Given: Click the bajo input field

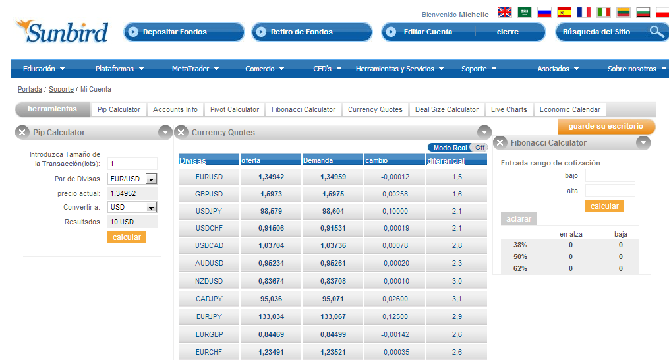Looking at the screenshot, I should (610, 176).
